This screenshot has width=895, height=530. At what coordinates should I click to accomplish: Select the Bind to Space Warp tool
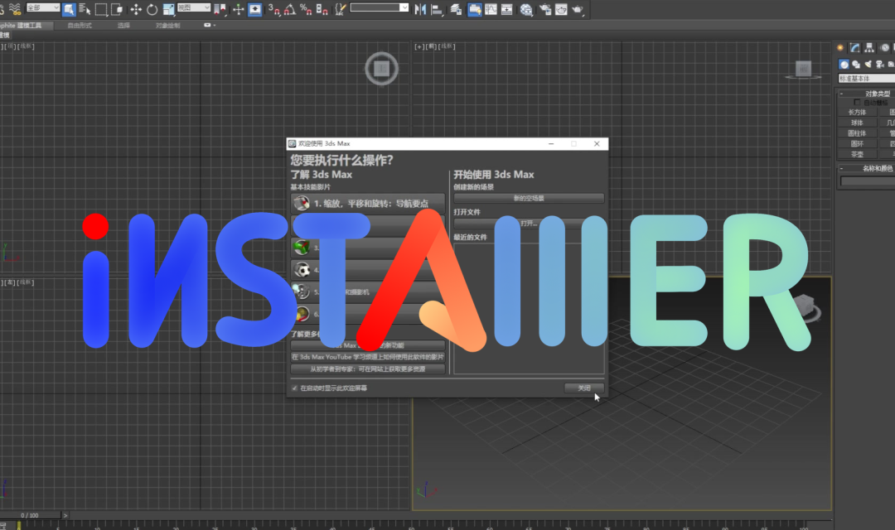tap(15, 8)
